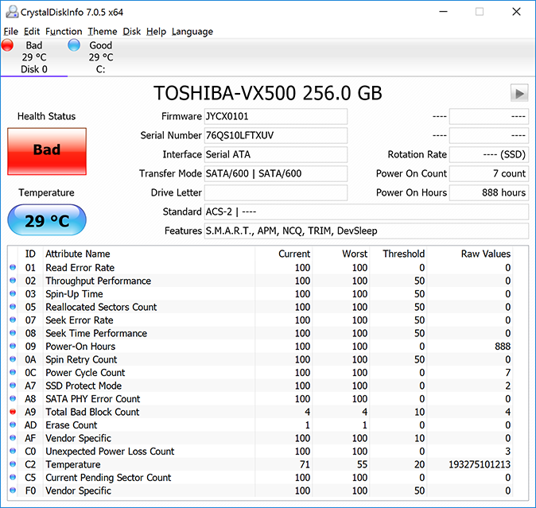Click the blue dot beside AF Vendor Specific

[x=13, y=438]
